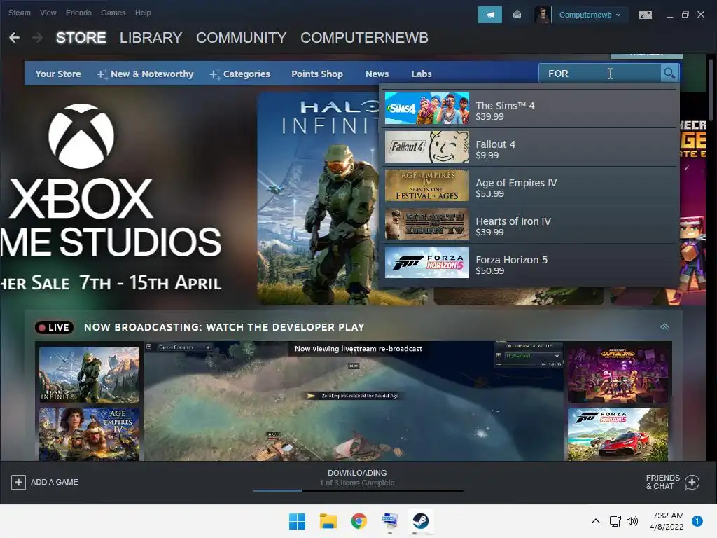Screen dimensions: 717x538
Task: Switch to the LIBRARY tab
Action: click(x=151, y=38)
